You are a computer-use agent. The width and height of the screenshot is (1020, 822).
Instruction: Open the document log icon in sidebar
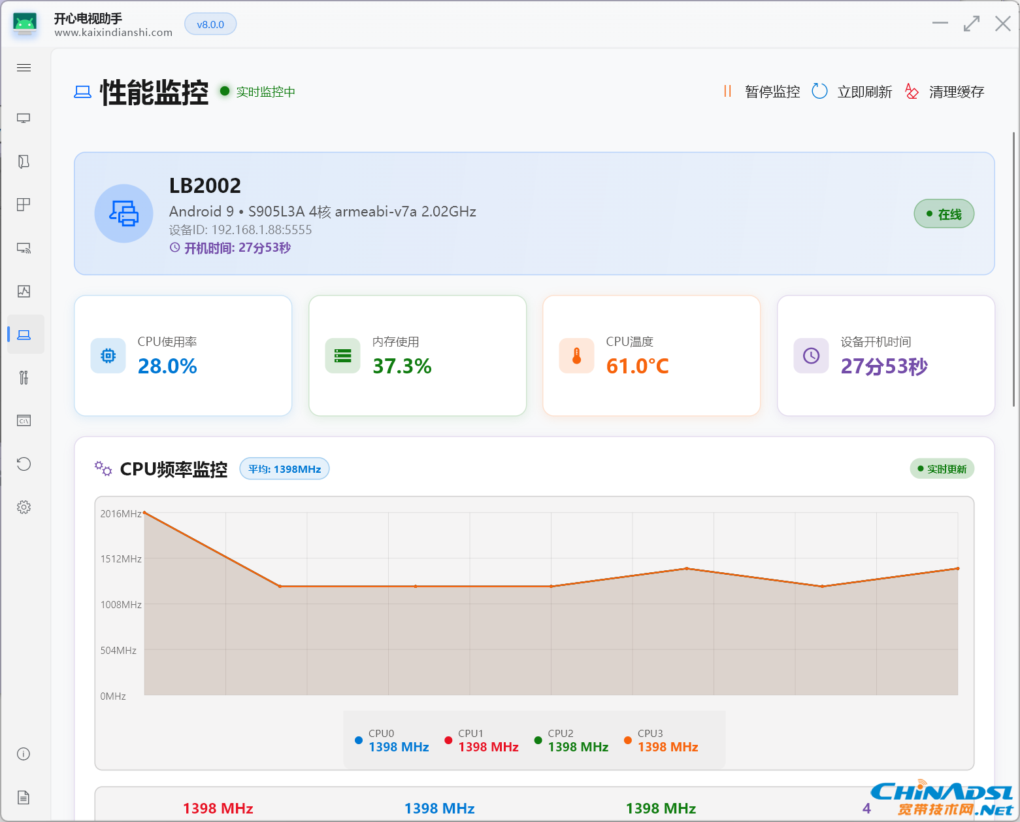(x=24, y=797)
